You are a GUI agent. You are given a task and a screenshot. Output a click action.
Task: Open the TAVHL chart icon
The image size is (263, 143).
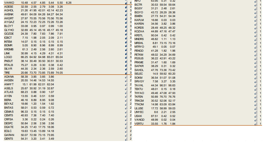256,86
